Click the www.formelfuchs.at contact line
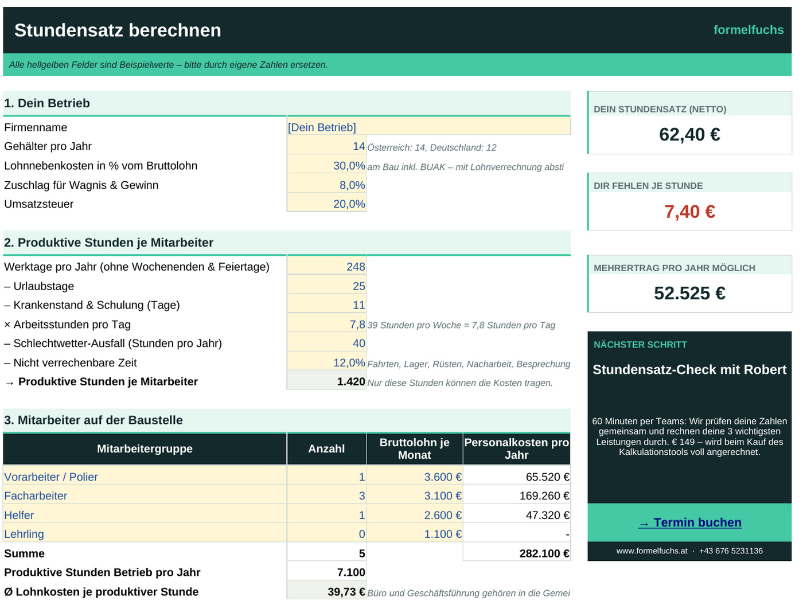This screenshot has height=605, width=803. [x=689, y=551]
